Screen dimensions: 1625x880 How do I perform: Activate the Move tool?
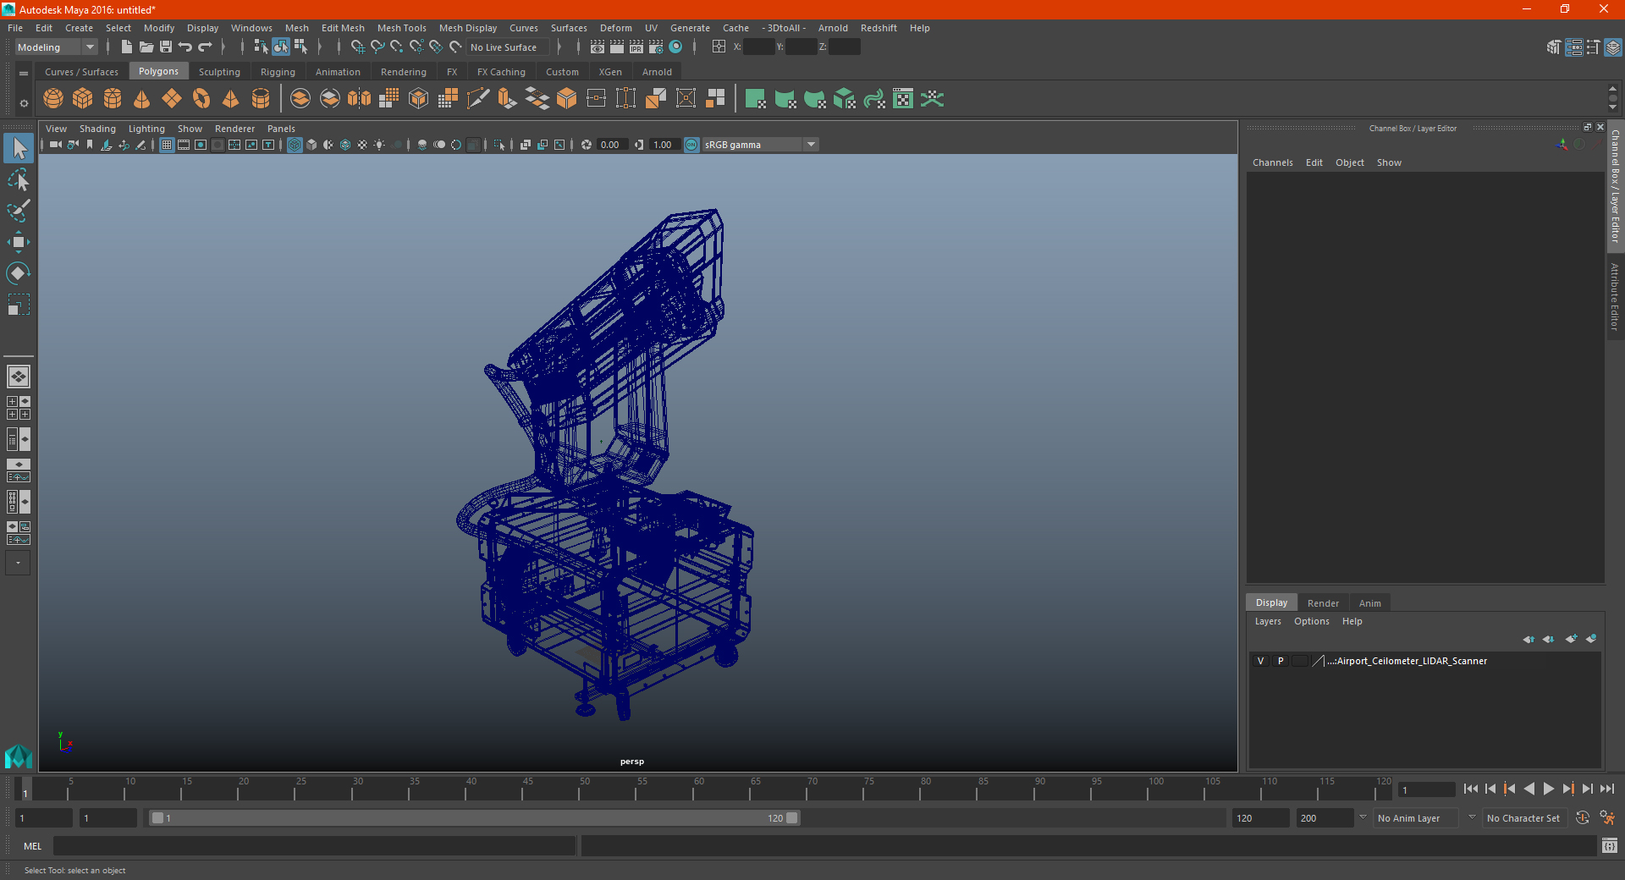click(19, 242)
